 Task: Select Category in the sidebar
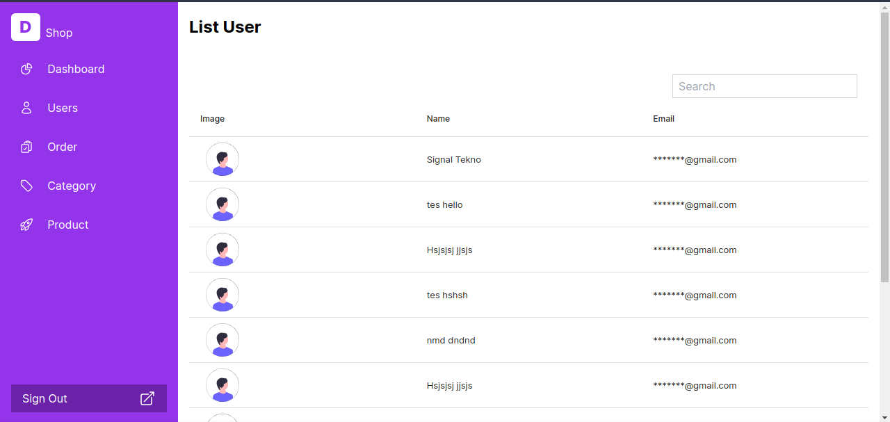(x=72, y=186)
